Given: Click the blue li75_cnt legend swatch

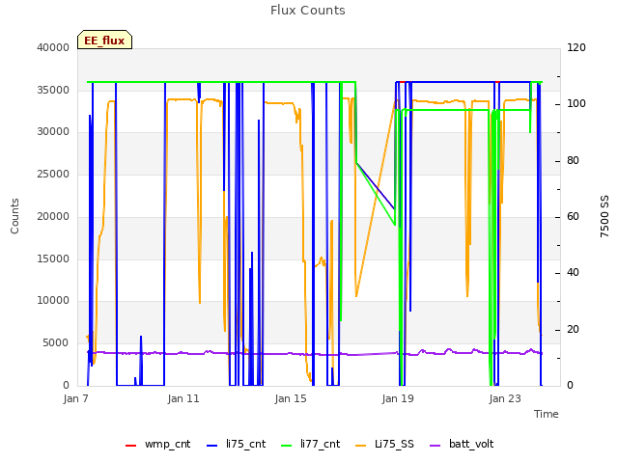Looking at the screenshot, I should coord(212,446).
